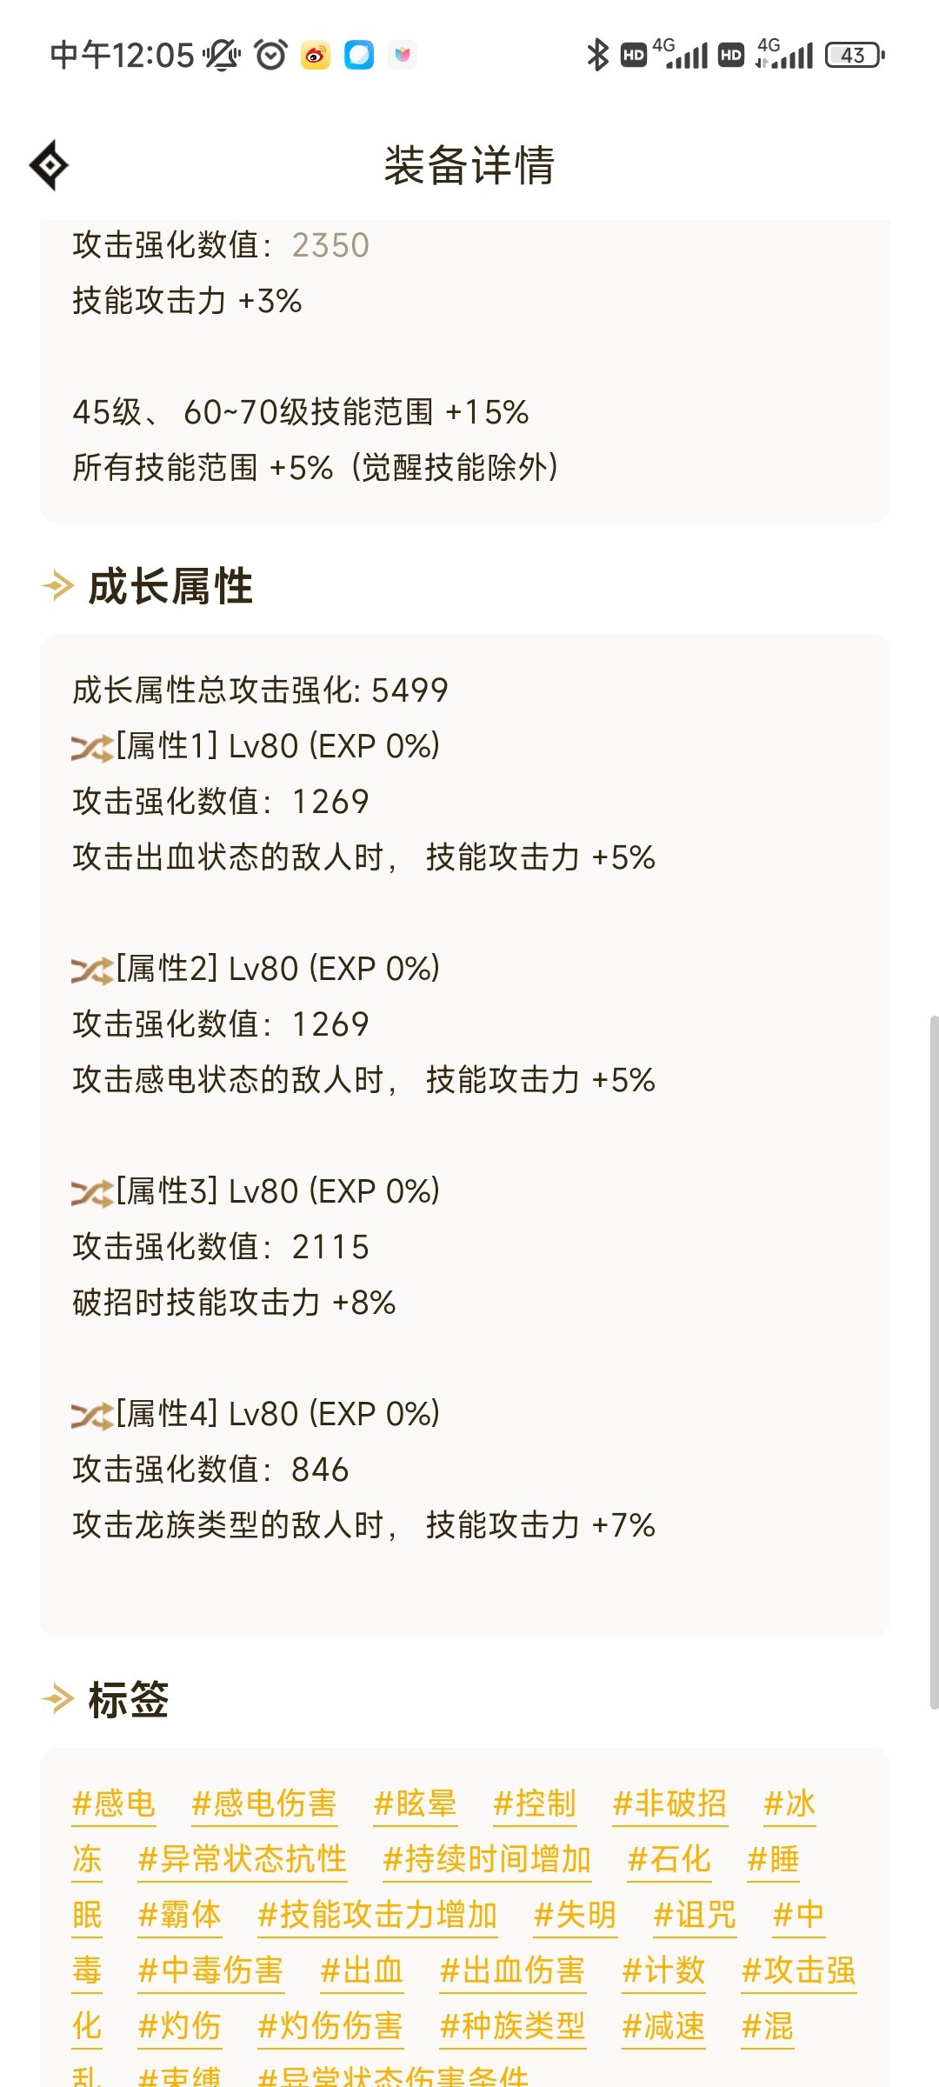This screenshot has width=939, height=2087.
Task: Open the #出血伤害 tag
Action: pyautogui.click(x=513, y=1970)
